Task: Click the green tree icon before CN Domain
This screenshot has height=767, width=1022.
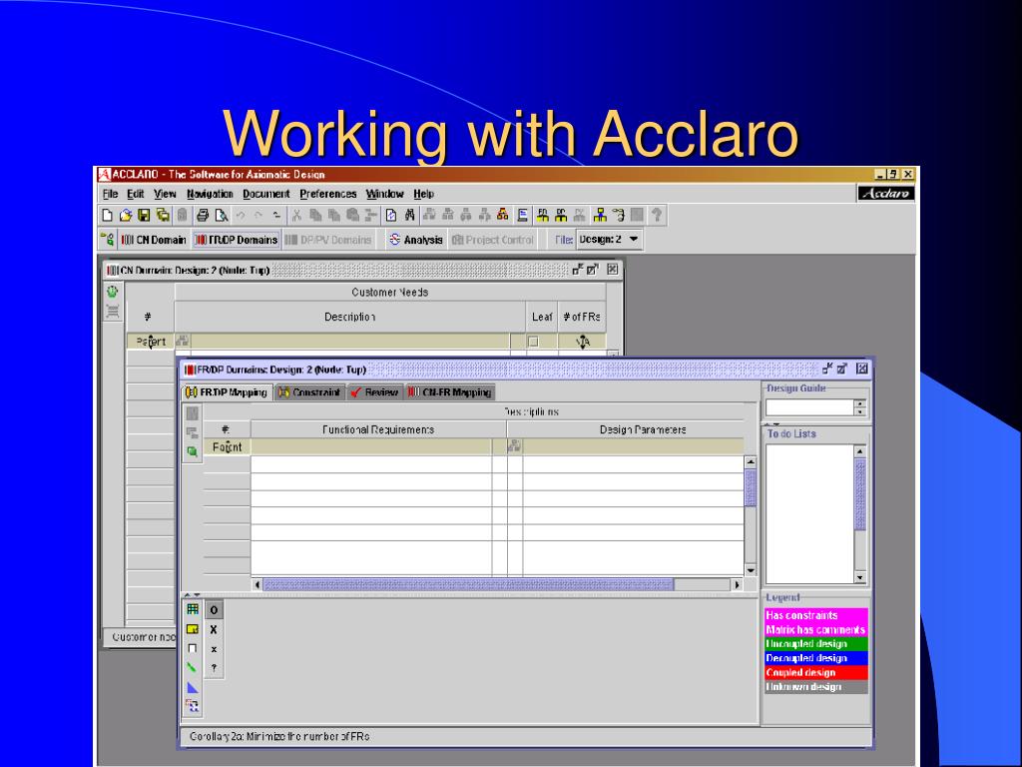Action: tap(108, 240)
